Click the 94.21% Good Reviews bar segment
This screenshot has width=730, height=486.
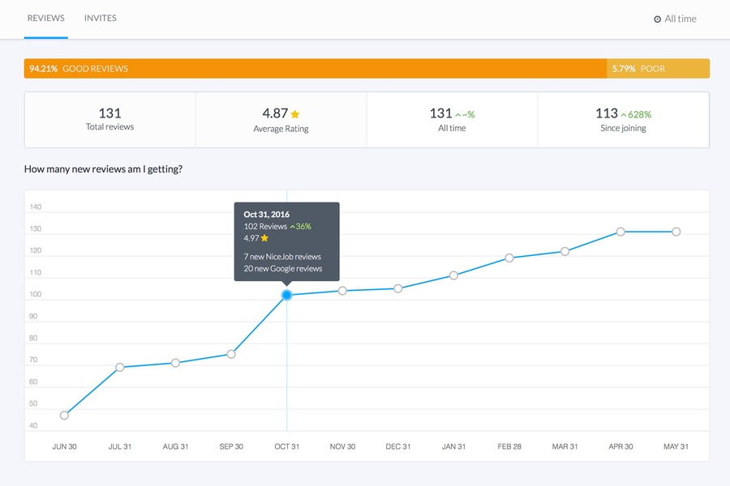[316, 68]
